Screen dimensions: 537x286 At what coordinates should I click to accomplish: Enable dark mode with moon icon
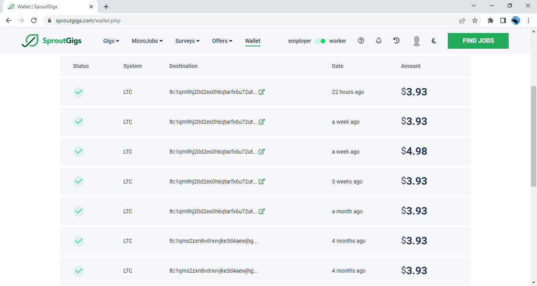pos(434,41)
